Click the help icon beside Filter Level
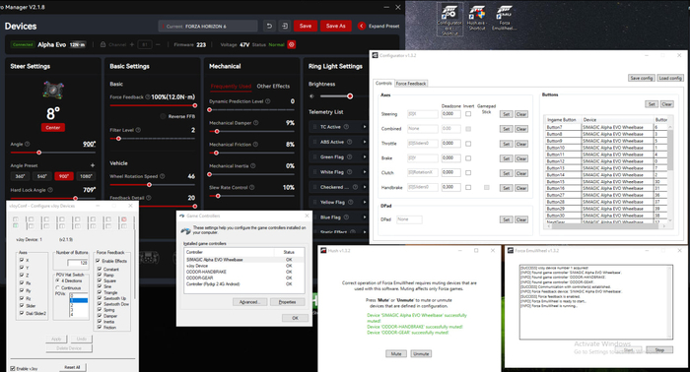 (x=138, y=130)
